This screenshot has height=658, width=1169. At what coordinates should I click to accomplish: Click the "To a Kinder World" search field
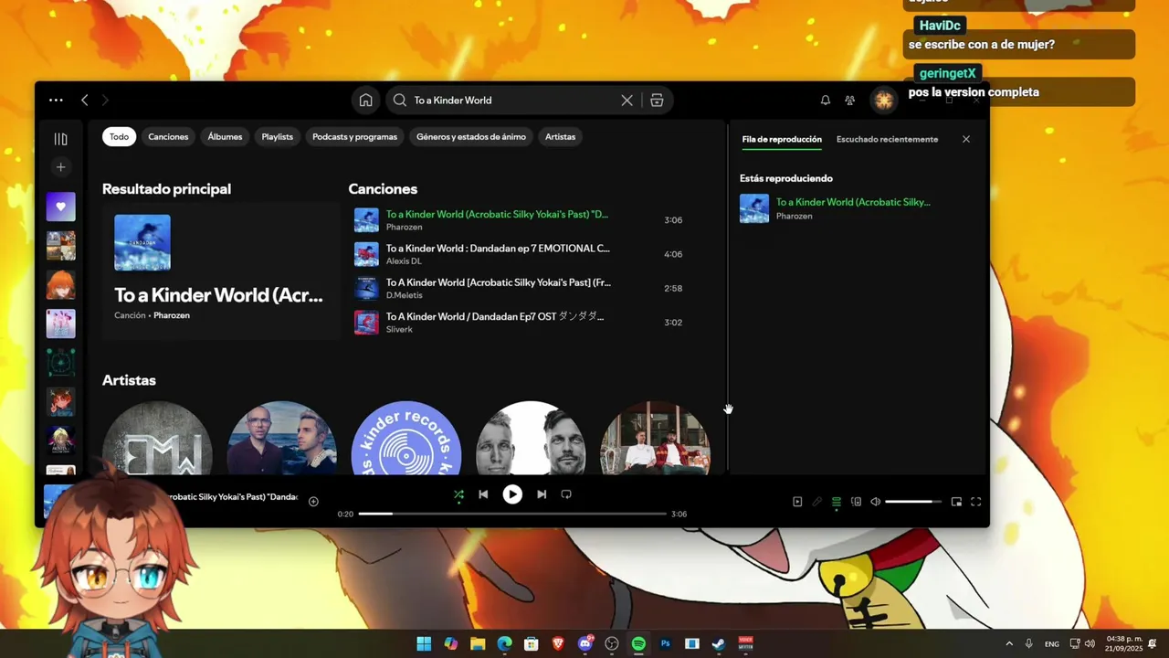(514, 101)
